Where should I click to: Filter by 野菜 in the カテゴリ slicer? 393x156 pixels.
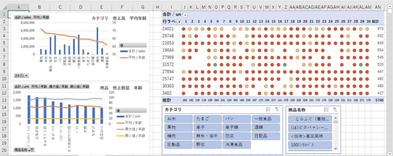click(207, 145)
